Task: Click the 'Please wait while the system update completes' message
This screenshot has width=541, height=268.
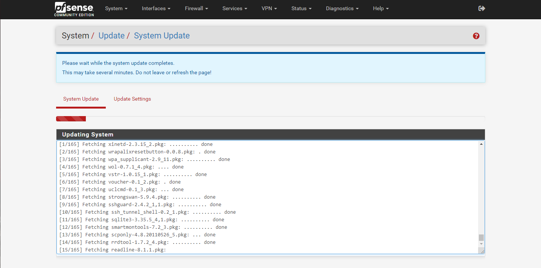Action: pos(118,63)
